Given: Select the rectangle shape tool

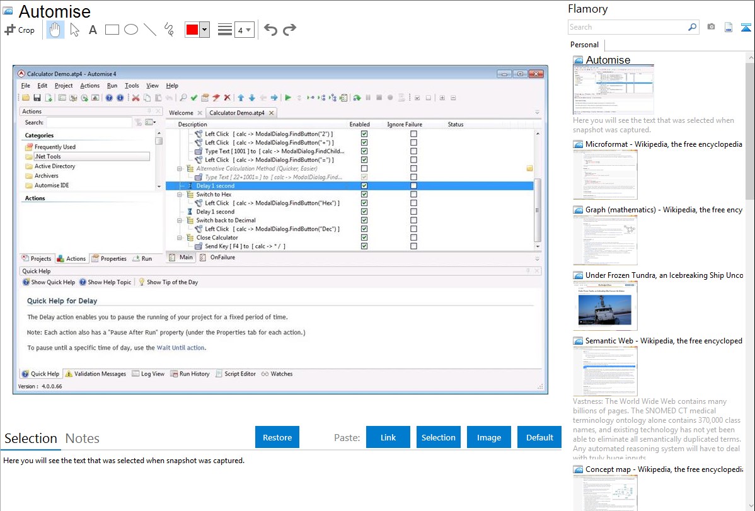Looking at the screenshot, I should point(112,30).
